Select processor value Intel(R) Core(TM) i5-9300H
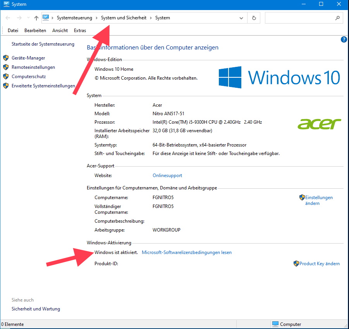 point(180,122)
